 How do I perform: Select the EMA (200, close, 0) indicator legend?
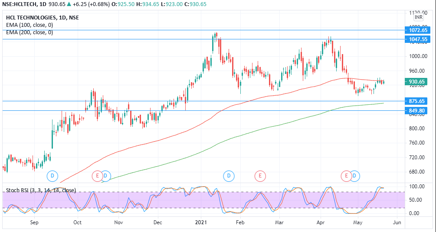[30, 32]
